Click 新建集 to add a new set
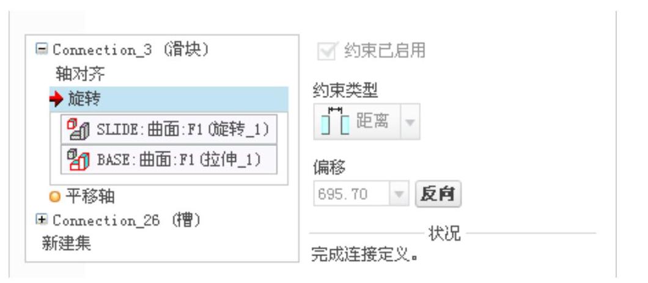The image size is (648, 283). [x=66, y=243]
